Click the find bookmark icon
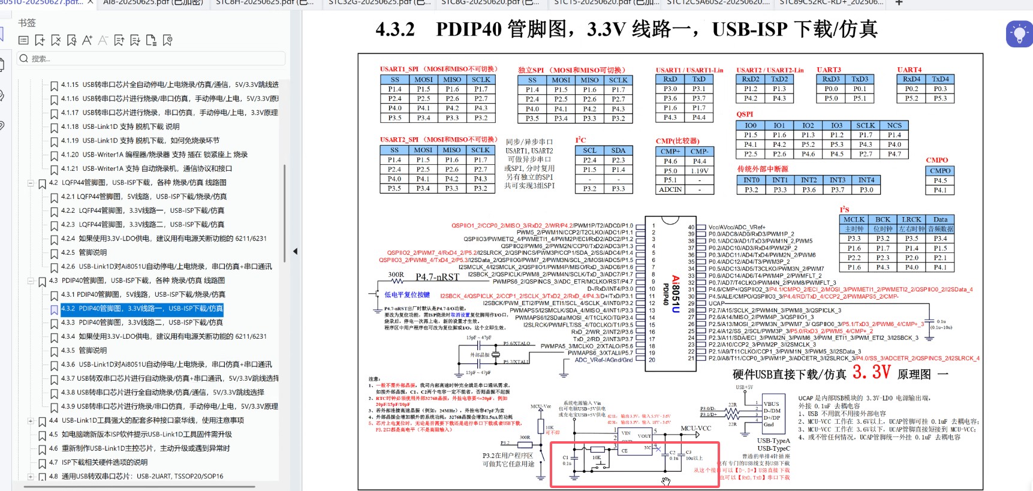Viewport: 1033px width, 491px height. click(71, 40)
